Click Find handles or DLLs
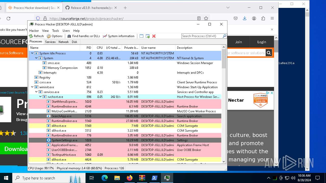Image resolution: width=326 pixels, height=183 pixels. point(84,36)
